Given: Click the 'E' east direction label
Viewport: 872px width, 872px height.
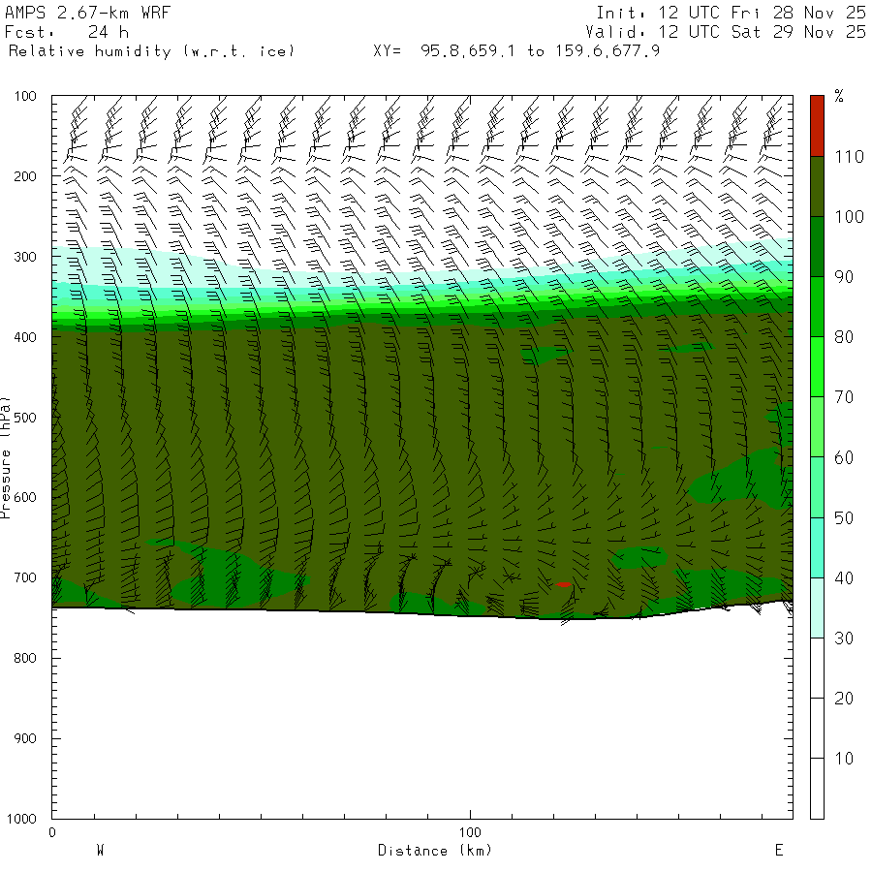Looking at the screenshot, I should (x=779, y=850).
